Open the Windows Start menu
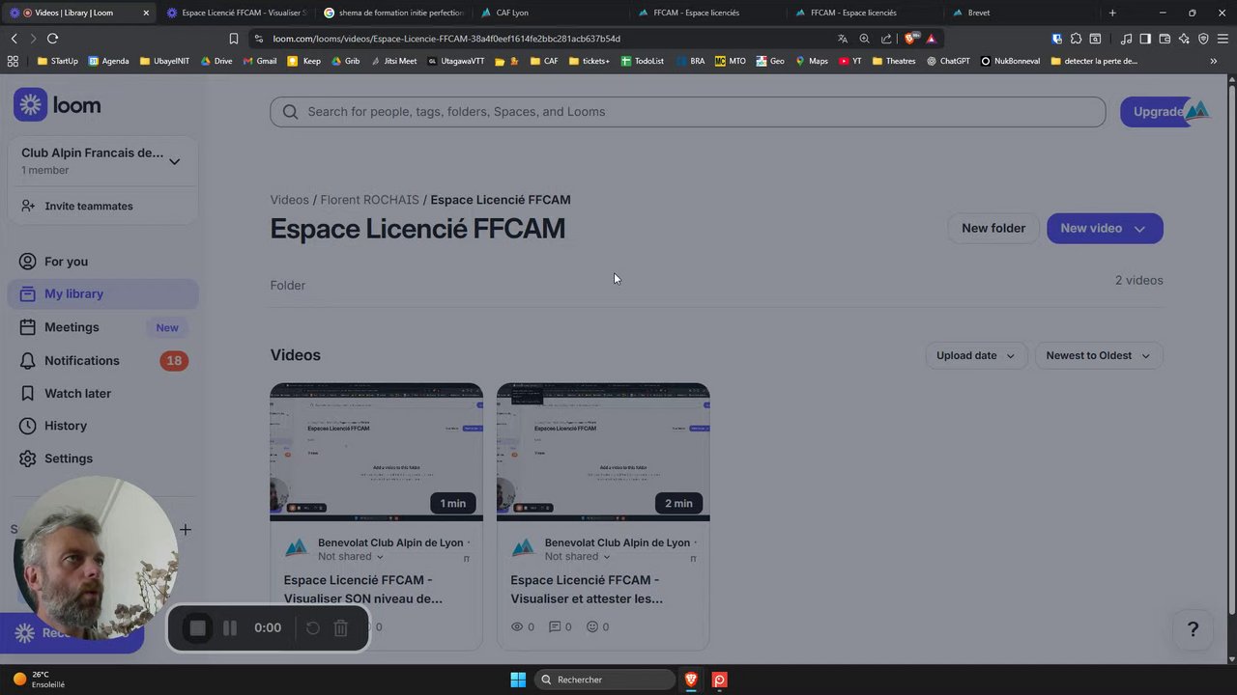 [x=518, y=680]
